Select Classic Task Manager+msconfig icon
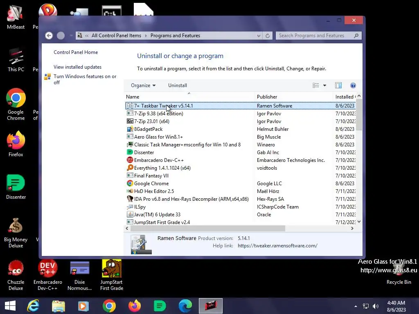This screenshot has height=314, width=419. (x=130, y=144)
